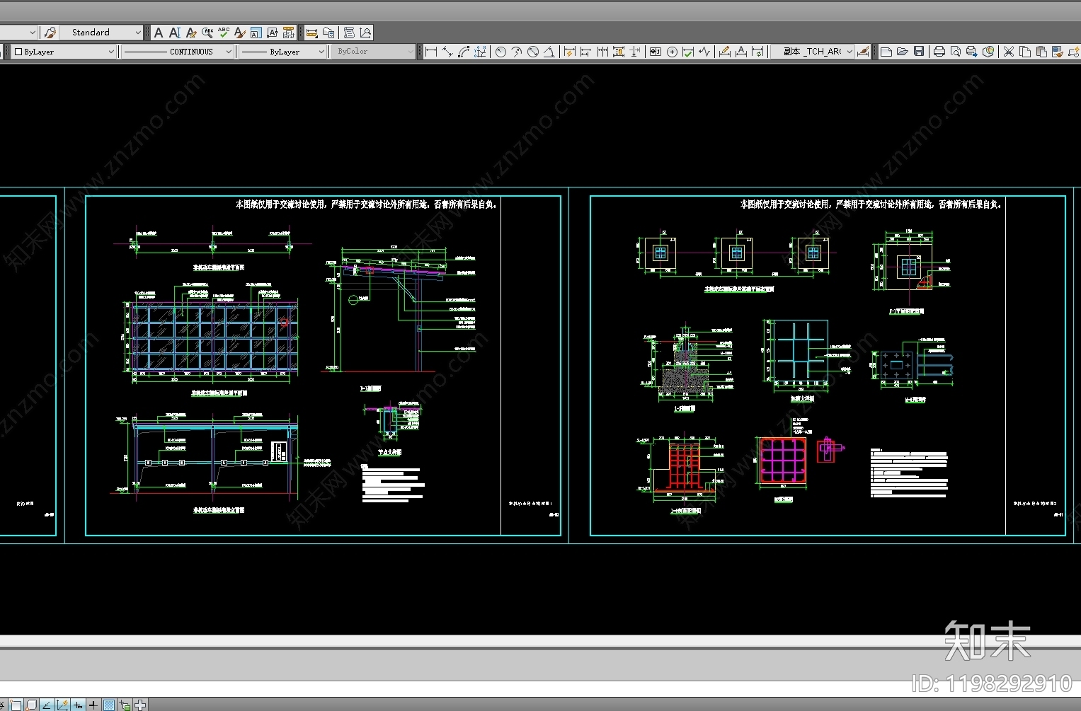
Task: Select the Diameter dimension tool
Action: pyautogui.click(x=533, y=52)
